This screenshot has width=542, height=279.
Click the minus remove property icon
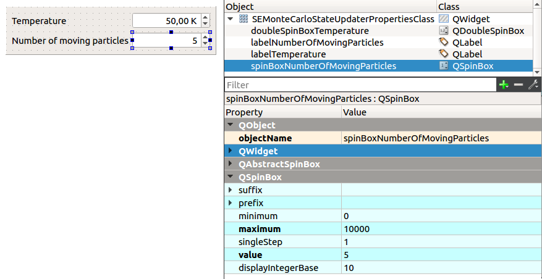(x=519, y=85)
